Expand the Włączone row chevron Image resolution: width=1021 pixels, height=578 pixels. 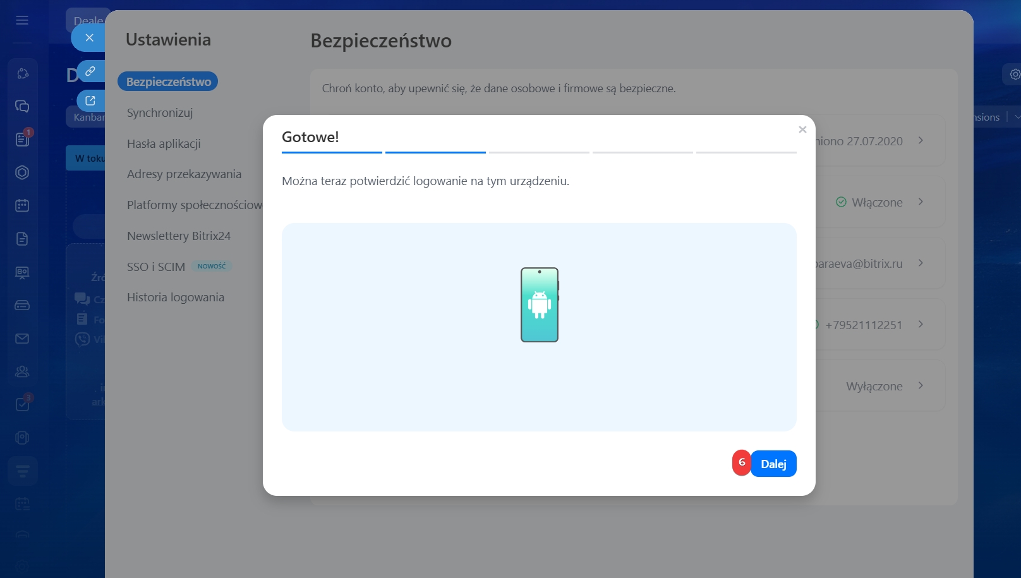click(921, 202)
